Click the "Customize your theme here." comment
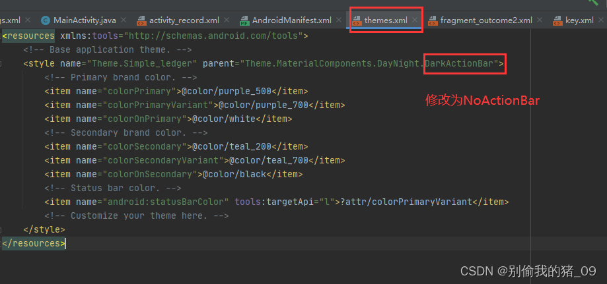607x284 pixels. coord(137,216)
